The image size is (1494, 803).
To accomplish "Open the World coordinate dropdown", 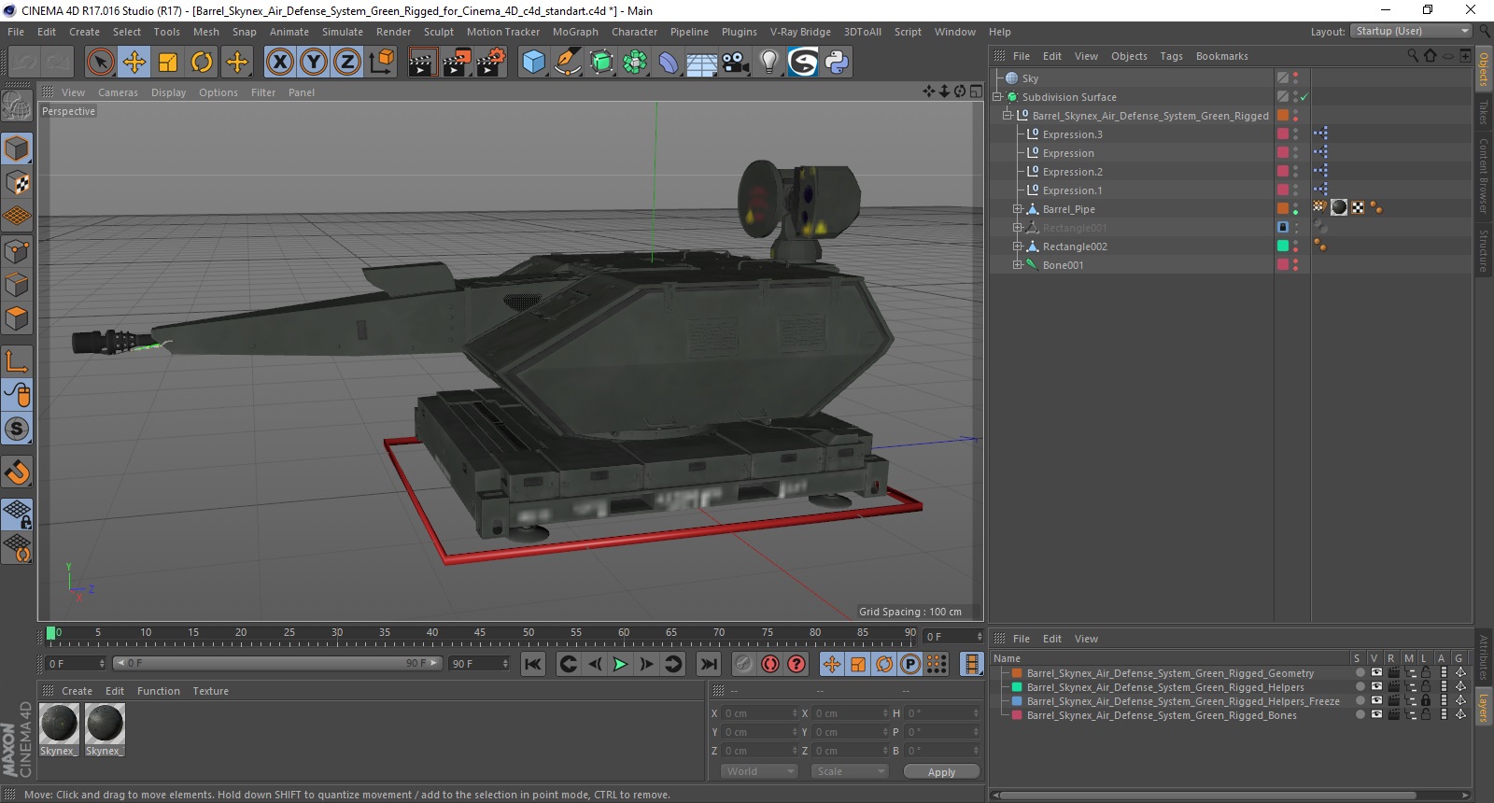I will click(759, 771).
